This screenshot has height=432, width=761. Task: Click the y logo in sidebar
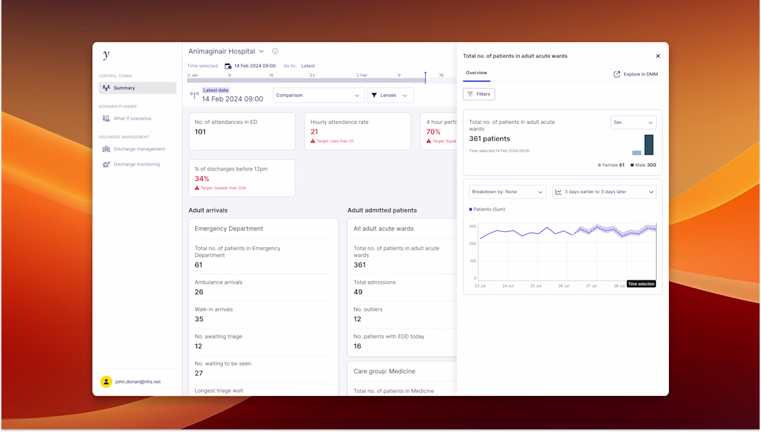(107, 55)
